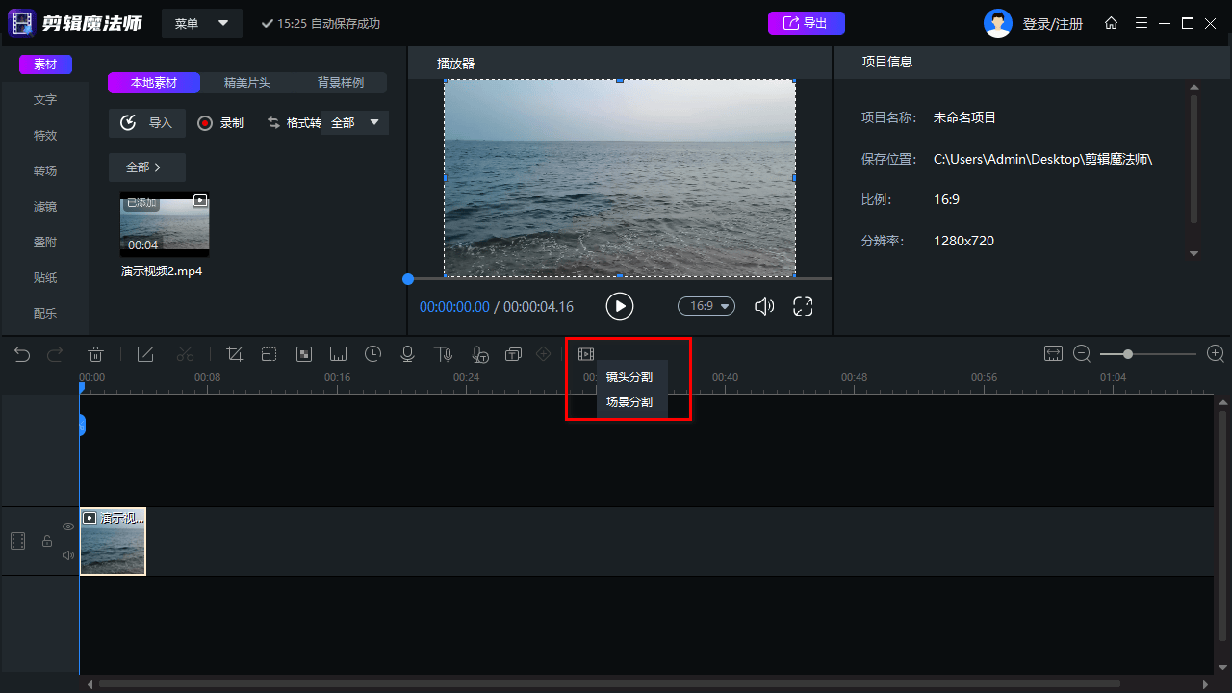Open the 16:9 aspect ratio dropdown
Image resolution: width=1232 pixels, height=693 pixels.
[706, 306]
